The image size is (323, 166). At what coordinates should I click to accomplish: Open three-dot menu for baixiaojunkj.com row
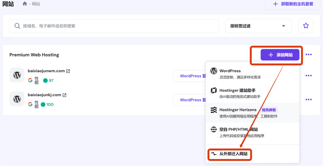308,100
